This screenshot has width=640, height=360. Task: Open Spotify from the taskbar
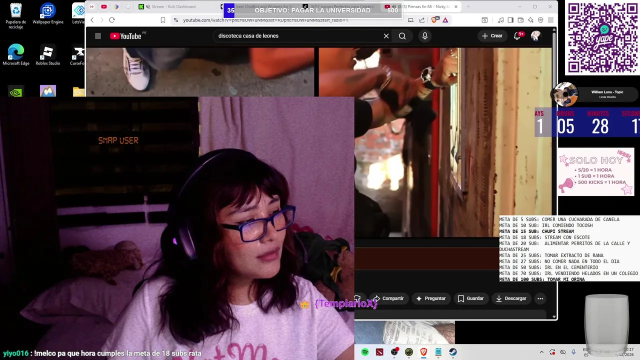click(365, 352)
